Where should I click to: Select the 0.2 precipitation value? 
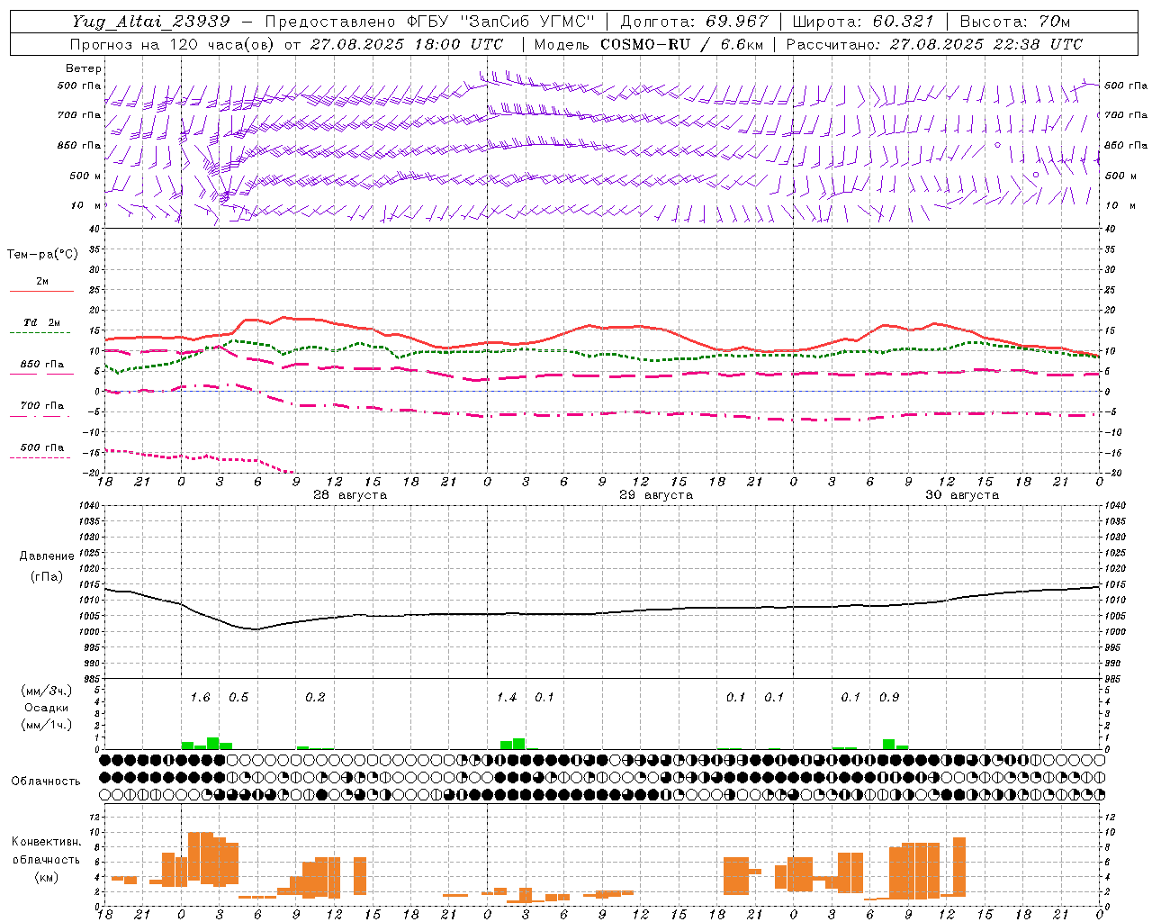[x=315, y=697]
